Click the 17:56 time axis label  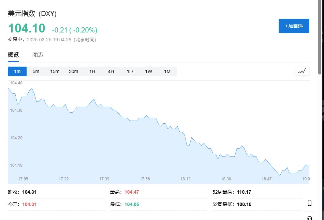pos(145,179)
